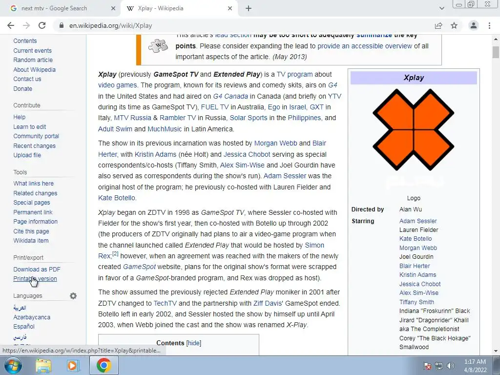
Task: Follow the MTV Russia link
Action: [x=132, y=118]
